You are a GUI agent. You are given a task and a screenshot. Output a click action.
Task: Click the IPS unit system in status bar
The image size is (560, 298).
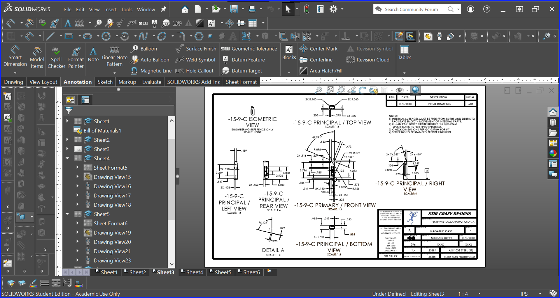(524, 294)
